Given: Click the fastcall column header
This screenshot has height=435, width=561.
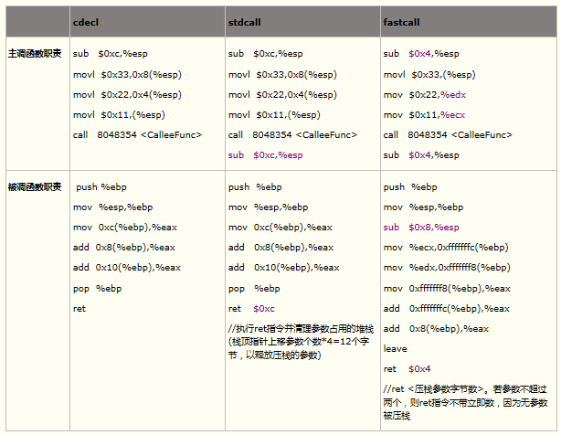Looking at the screenshot, I should coord(402,20).
